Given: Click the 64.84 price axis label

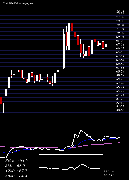Looking at the screenshot, I should tap(120, 56).
